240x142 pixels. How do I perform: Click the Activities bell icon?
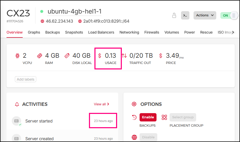click(17, 104)
